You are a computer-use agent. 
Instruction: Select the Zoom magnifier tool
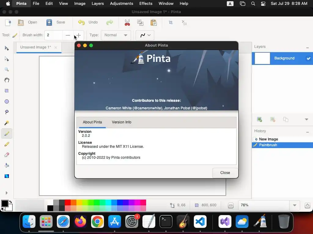click(x=7, y=69)
